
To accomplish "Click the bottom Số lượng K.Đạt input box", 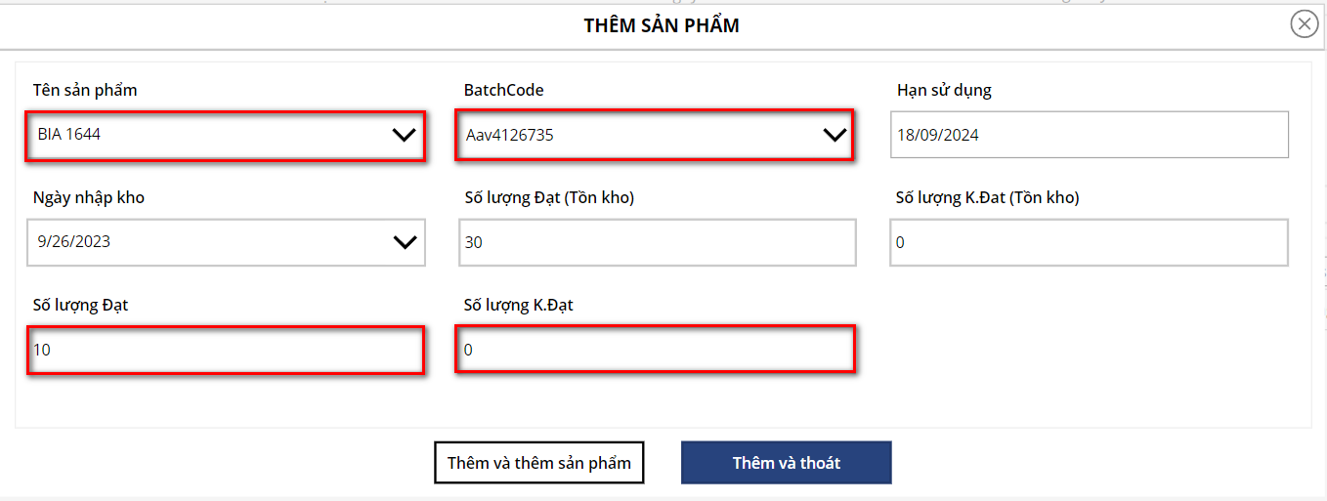I will click(656, 350).
